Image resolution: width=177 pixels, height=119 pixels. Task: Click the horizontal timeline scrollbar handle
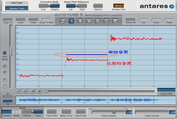(47, 92)
